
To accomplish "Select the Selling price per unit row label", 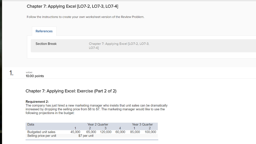I will pos(42,136).
